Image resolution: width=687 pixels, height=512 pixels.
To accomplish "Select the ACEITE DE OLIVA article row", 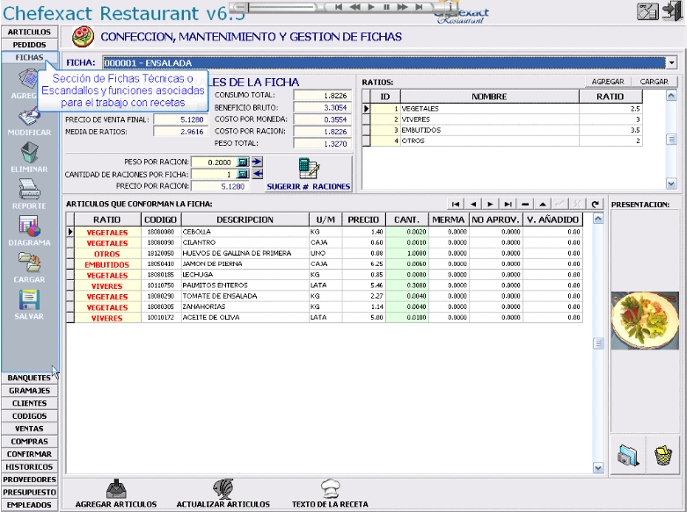I will click(325, 318).
